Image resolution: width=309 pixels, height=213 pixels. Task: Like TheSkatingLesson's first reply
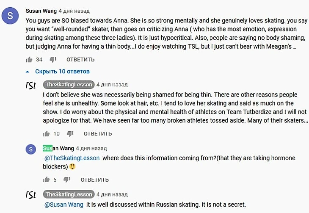(46, 134)
